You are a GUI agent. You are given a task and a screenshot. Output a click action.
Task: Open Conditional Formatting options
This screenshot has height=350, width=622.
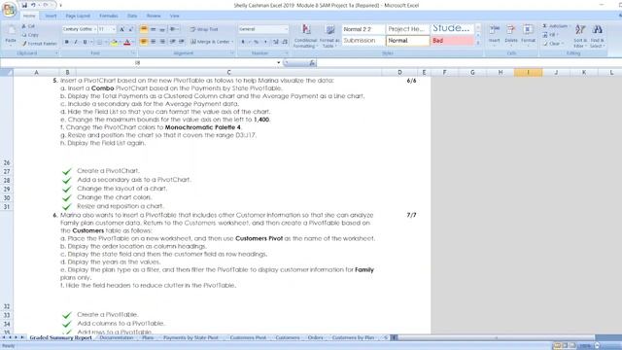(305, 36)
